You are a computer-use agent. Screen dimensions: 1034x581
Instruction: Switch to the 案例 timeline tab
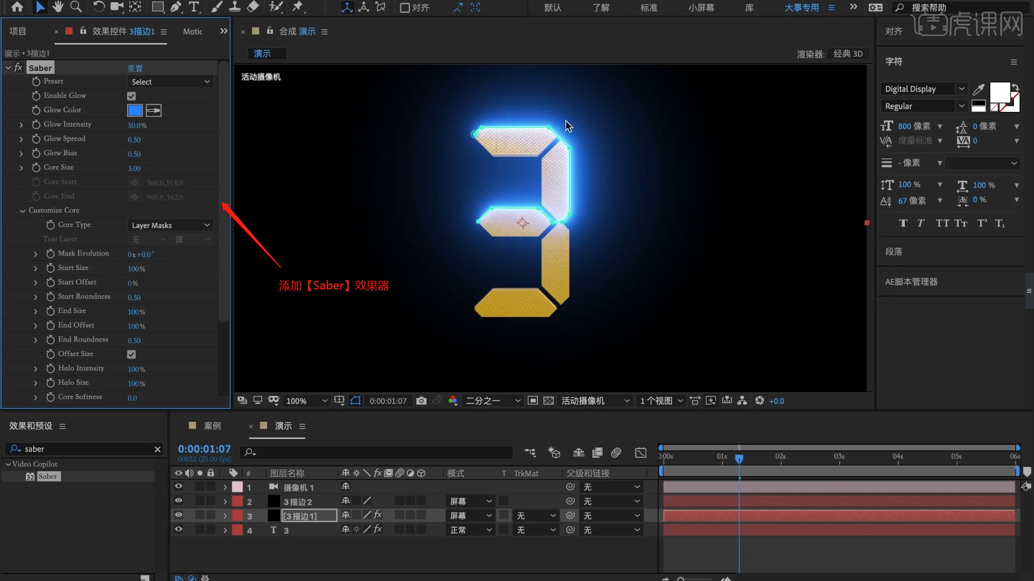coord(212,426)
